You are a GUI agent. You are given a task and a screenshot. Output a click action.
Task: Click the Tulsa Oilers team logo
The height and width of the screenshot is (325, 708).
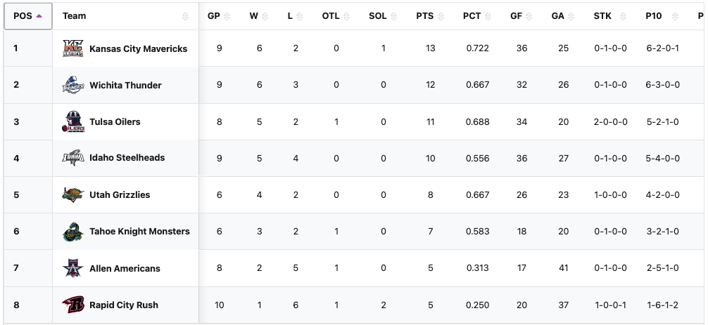tap(73, 121)
